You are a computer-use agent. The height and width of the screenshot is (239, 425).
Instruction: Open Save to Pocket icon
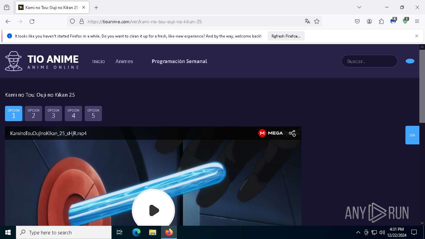pos(357,21)
